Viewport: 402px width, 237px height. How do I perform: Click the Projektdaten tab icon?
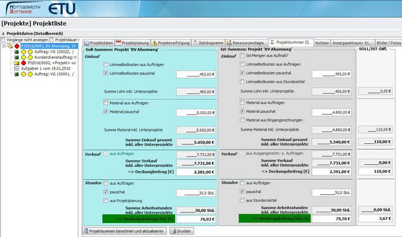click(86, 42)
